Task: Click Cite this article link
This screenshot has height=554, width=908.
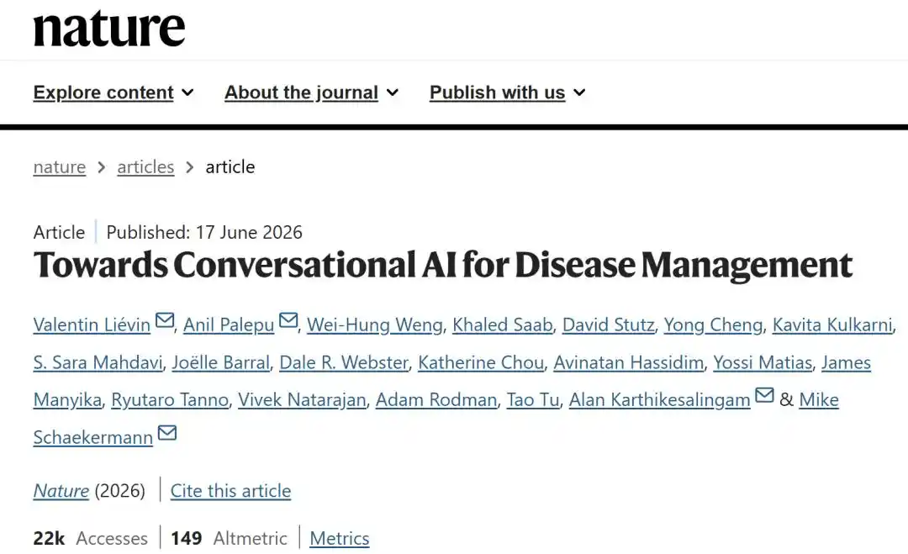Action: click(x=230, y=491)
